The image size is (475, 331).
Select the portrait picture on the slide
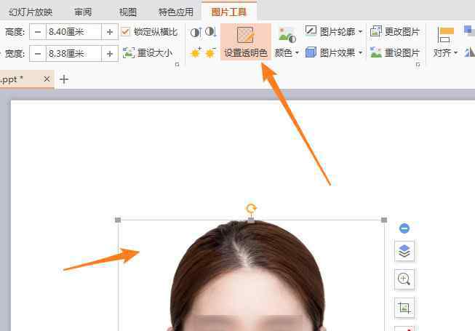[x=251, y=276]
